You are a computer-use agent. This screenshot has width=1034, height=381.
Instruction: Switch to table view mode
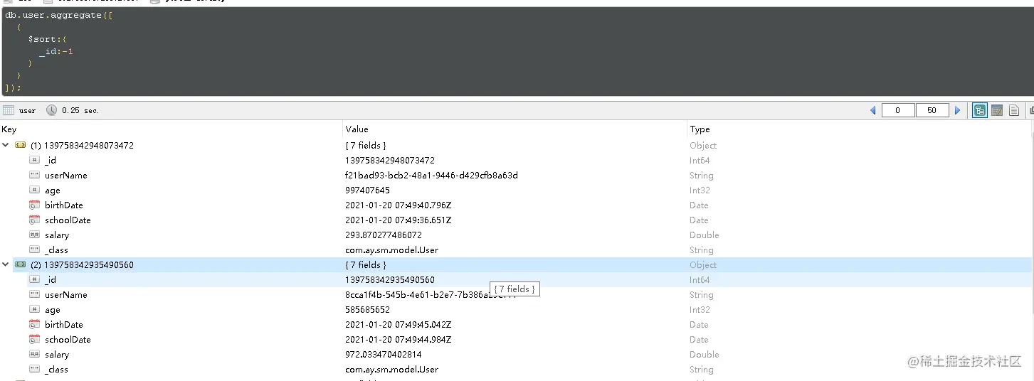[997, 110]
